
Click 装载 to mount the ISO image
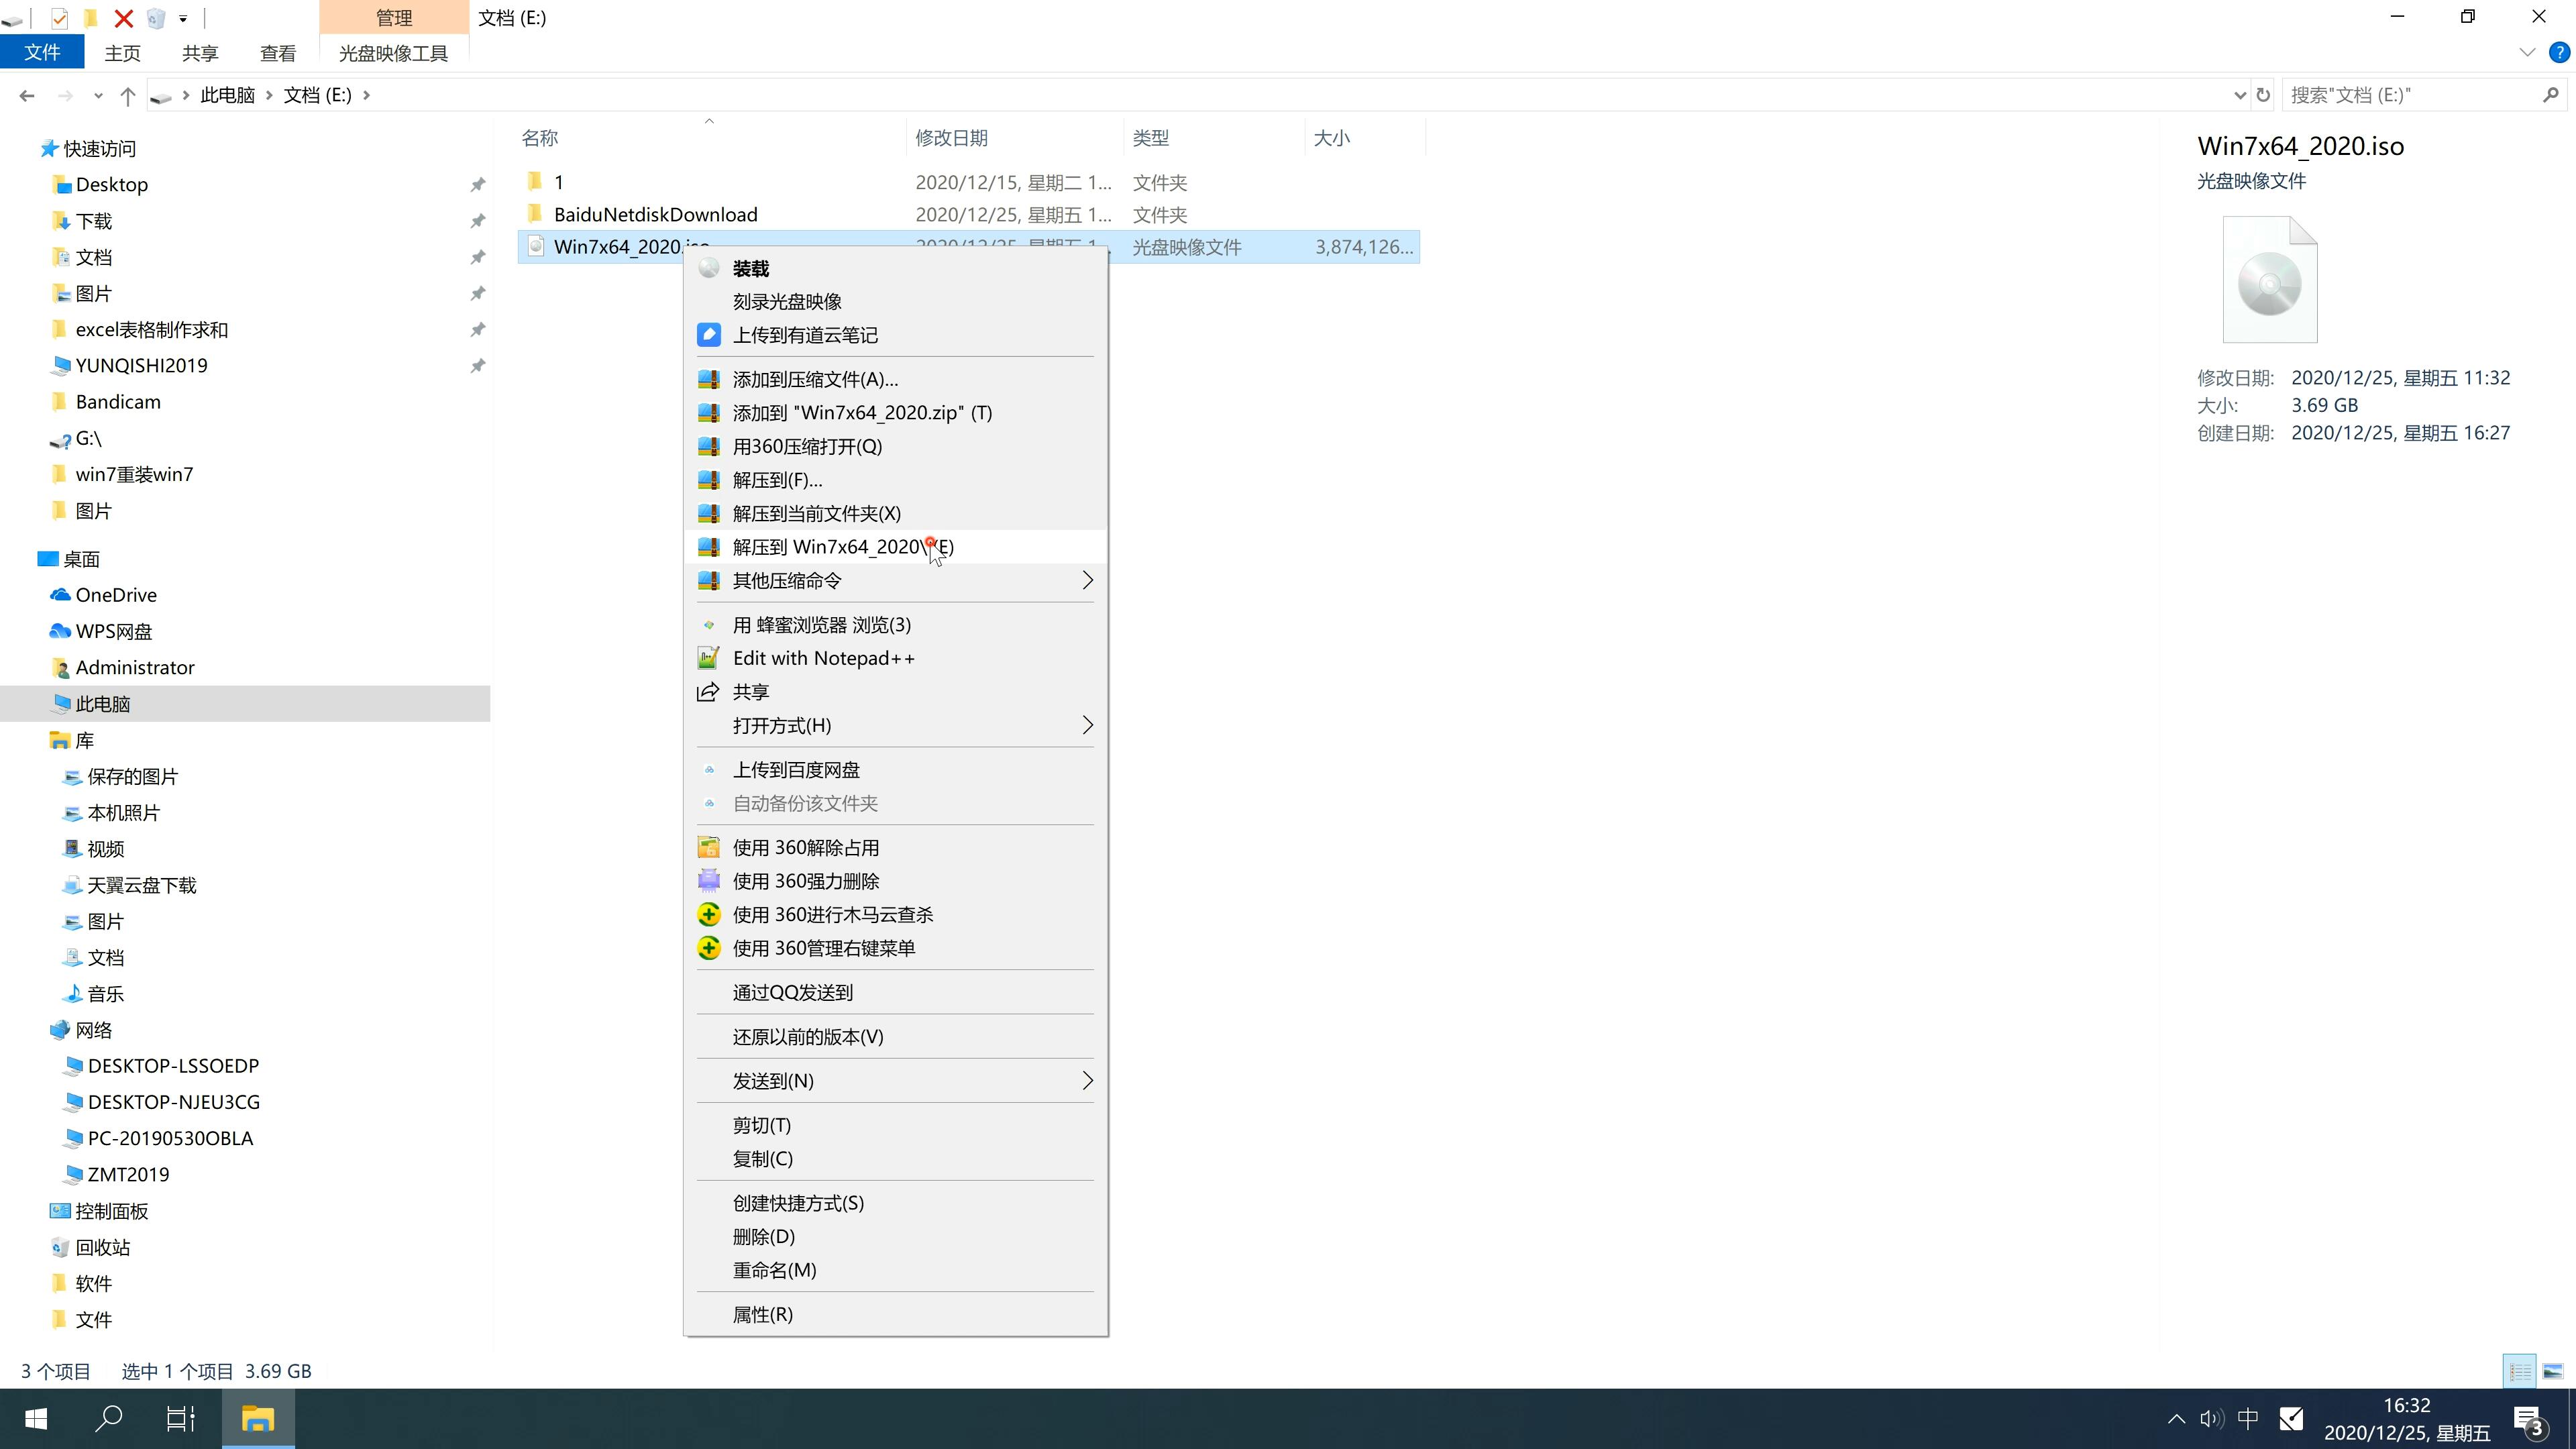(x=750, y=266)
